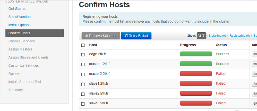Viewport: 257px width, 111px height.
Task: Click trash icon in slave1.2tk.fr row
Action: tap(254, 84)
